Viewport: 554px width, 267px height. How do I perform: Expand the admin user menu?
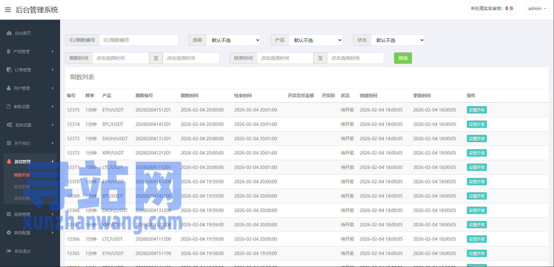[537, 9]
